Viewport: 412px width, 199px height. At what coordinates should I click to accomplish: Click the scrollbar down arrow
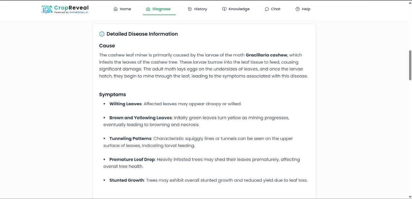(410, 197)
